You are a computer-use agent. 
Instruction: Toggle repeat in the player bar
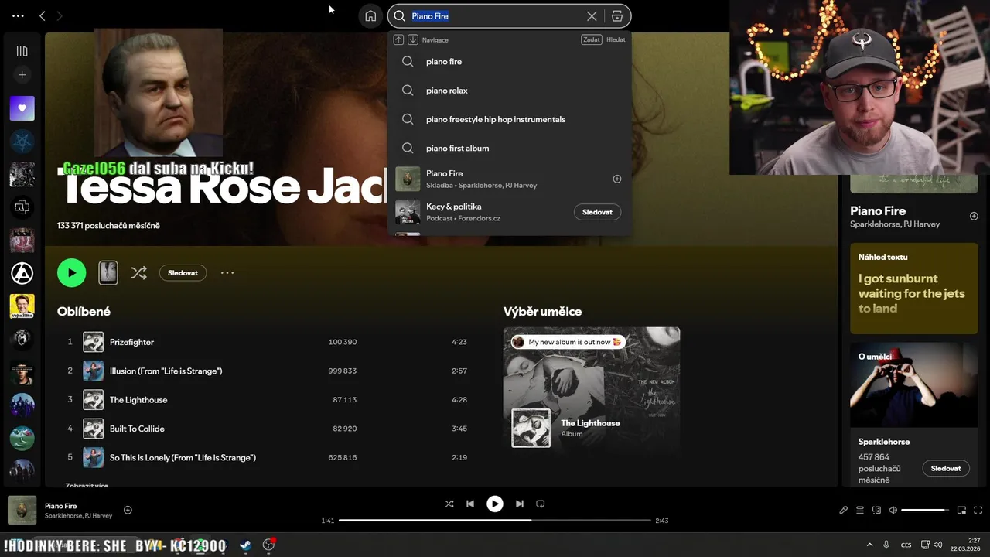pyautogui.click(x=541, y=504)
